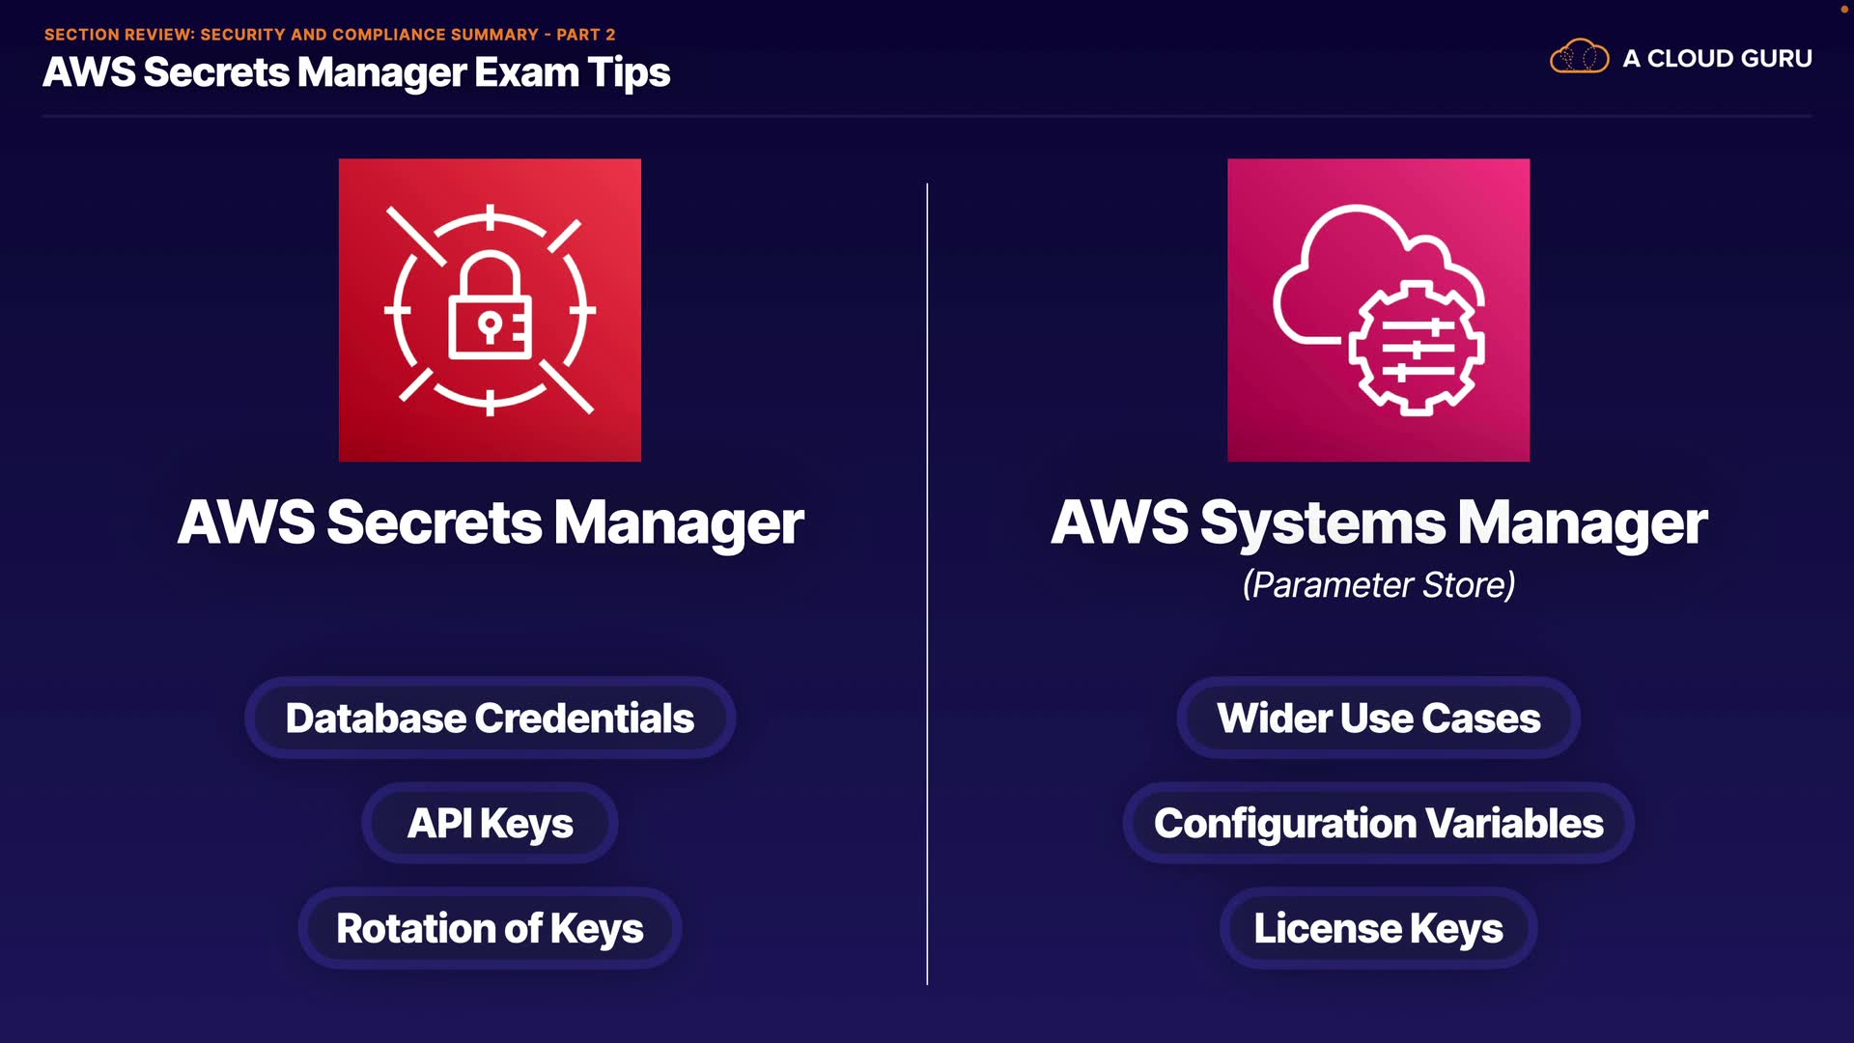The height and width of the screenshot is (1043, 1854).
Task: Click the pink AWS Systems Manager icon tile
Action: pyautogui.click(x=1378, y=309)
